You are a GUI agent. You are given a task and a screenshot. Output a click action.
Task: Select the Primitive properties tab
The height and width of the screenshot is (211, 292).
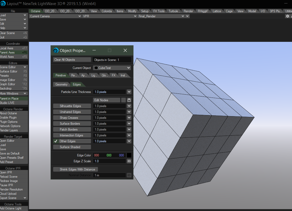coord(61,75)
